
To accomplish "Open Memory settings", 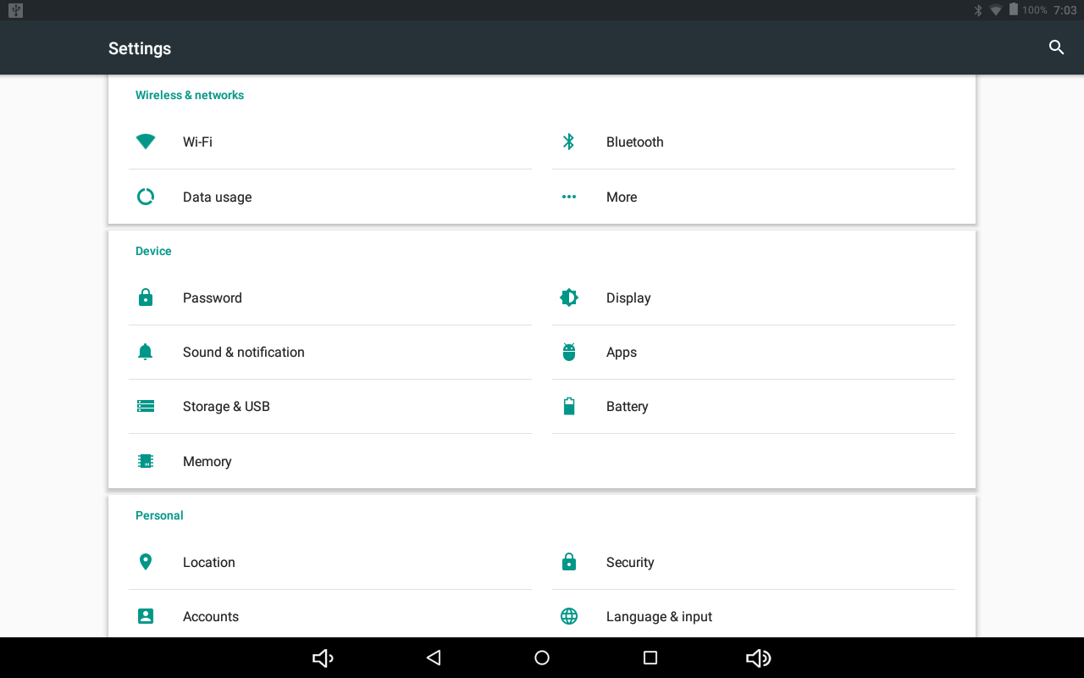I will (330, 461).
